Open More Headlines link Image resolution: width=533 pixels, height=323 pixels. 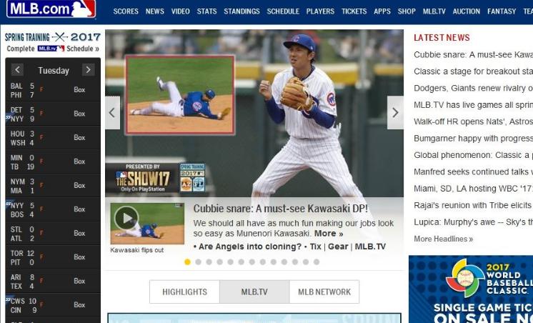(x=443, y=239)
